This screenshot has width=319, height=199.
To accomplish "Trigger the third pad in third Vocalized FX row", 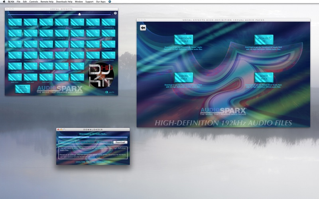I will pos(46,44).
